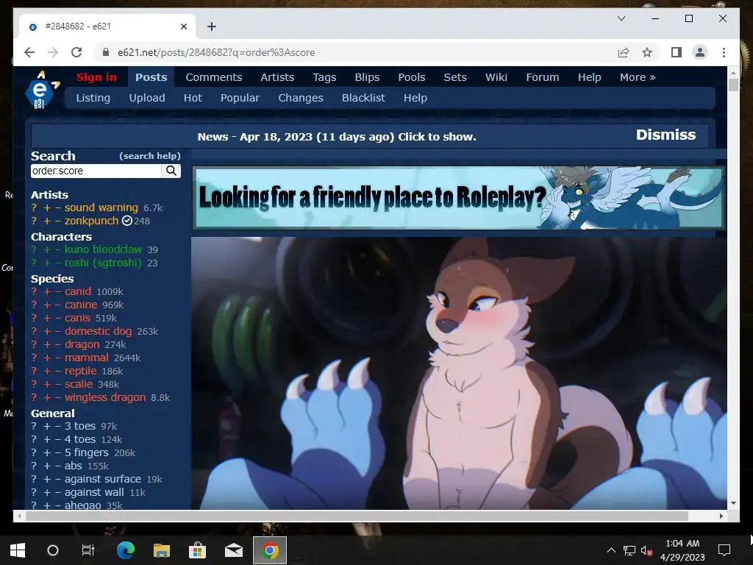Open the sound warning artist tag
This screenshot has width=753, height=565.
[101, 207]
